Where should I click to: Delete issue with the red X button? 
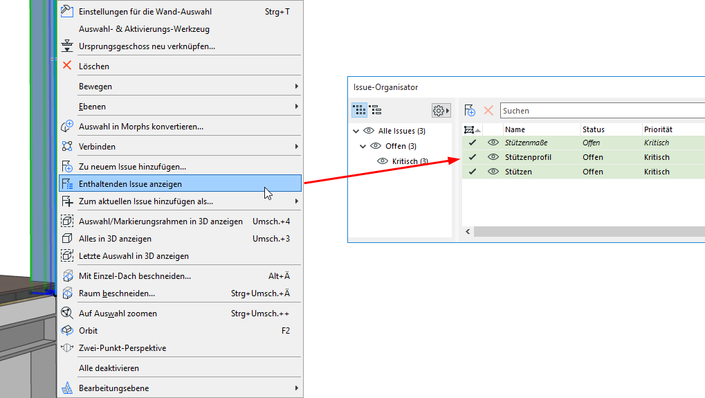click(488, 110)
